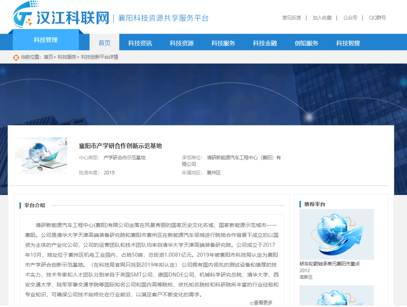Open the second recommended platform globe image
The image size is (407, 307).
(337, 296)
